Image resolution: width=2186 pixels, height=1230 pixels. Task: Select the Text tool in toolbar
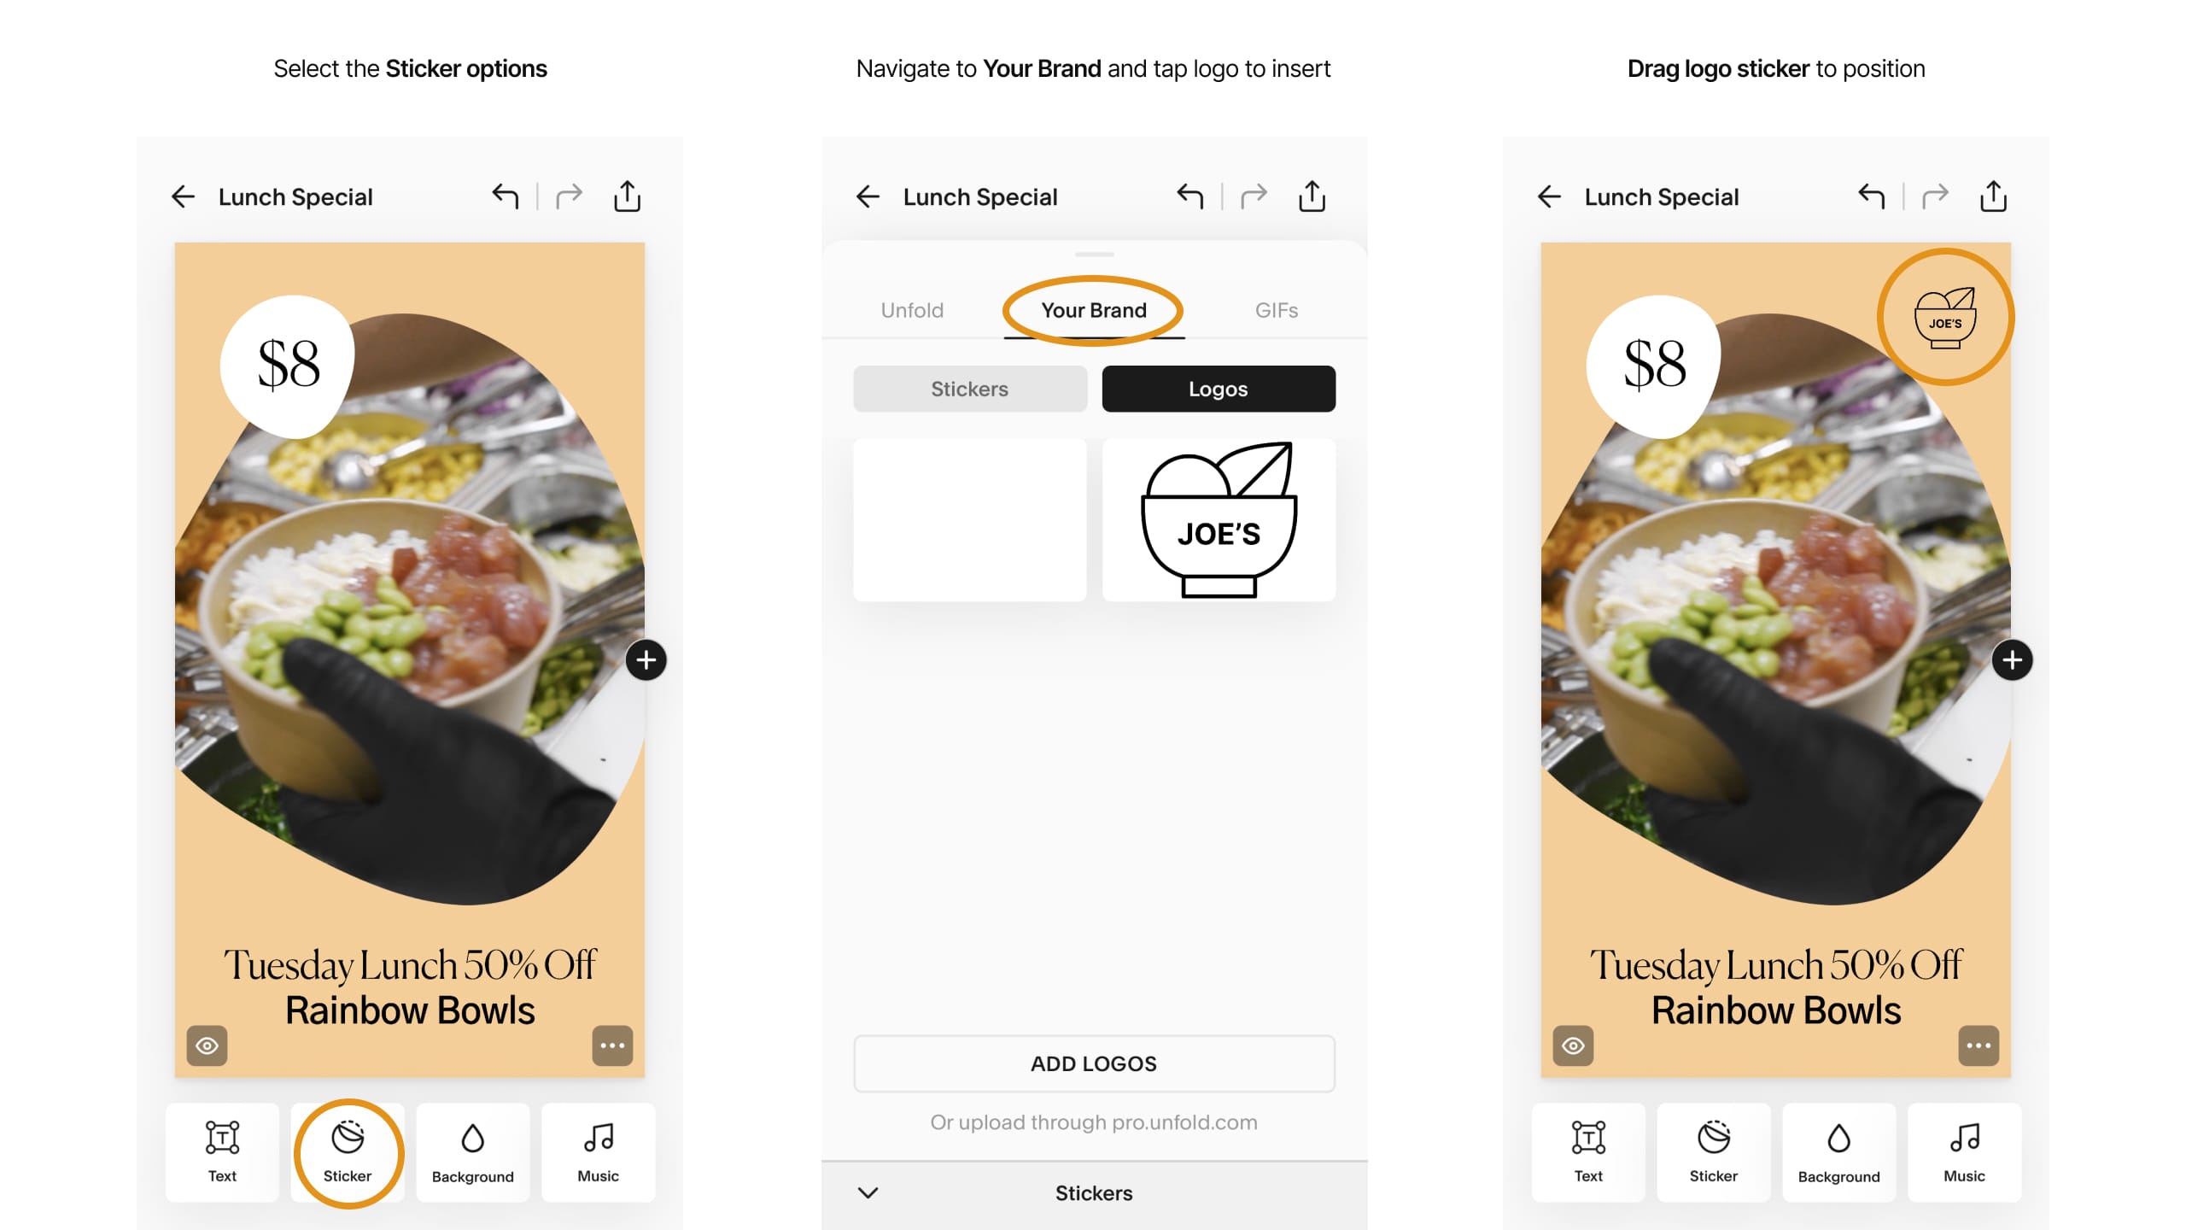(x=222, y=1151)
